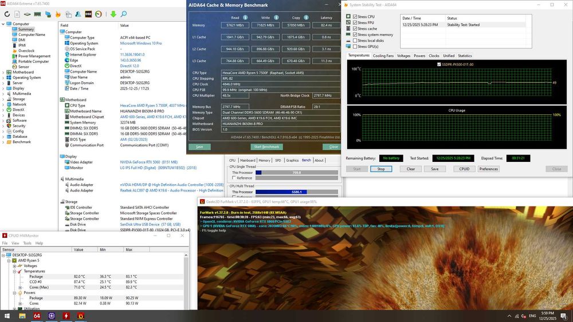Expand Cores (Max) row in HWMonitor

click(20, 287)
